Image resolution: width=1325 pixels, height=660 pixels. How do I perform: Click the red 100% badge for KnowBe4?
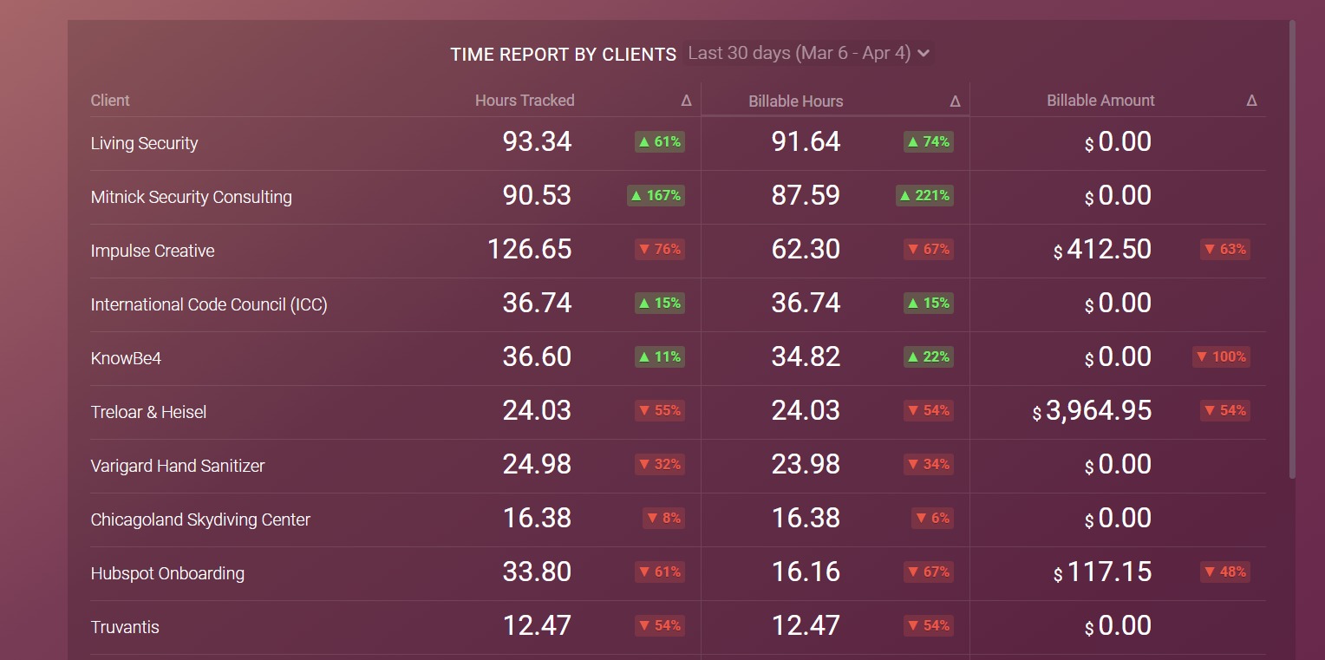[x=1221, y=357]
